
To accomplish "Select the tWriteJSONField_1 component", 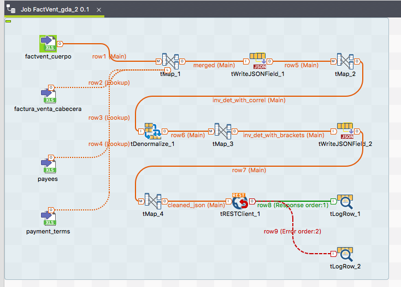I will point(258,61).
